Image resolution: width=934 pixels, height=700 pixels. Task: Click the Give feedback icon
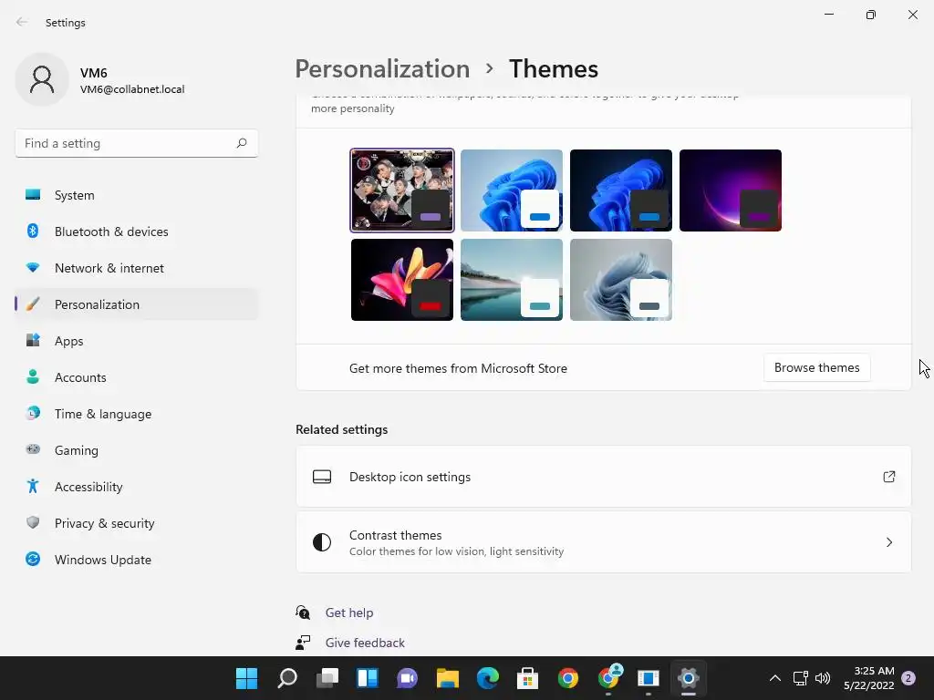[303, 643]
